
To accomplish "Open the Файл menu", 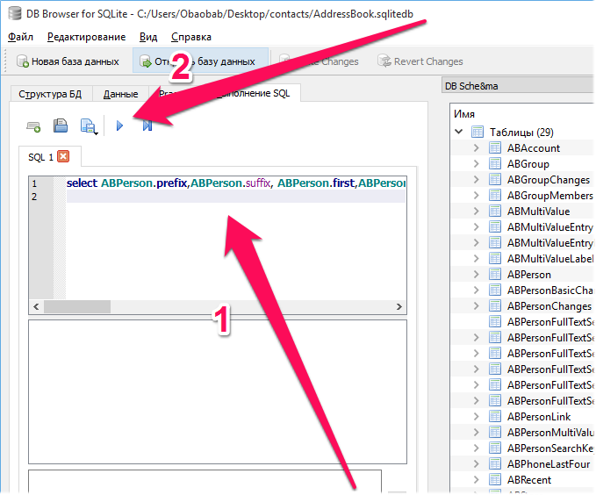I will [20, 37].
